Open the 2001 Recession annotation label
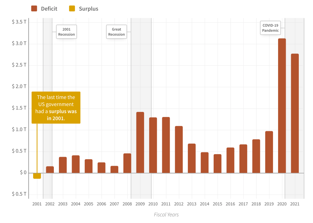 (66, 32)
